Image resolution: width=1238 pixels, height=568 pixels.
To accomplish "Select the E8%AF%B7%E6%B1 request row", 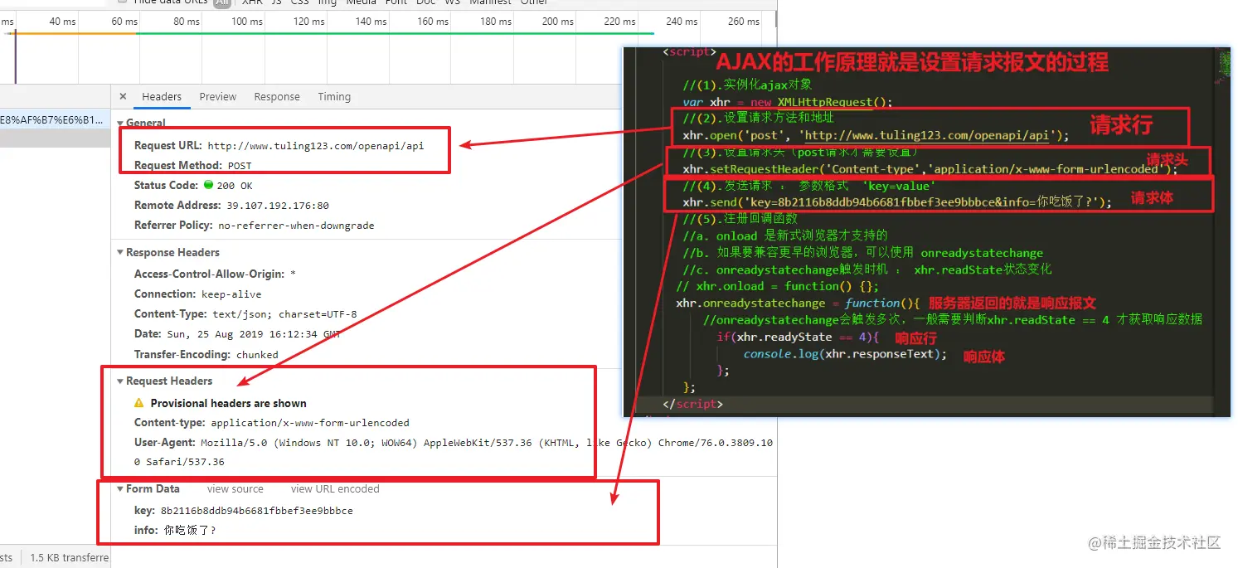I will [55, 119].
